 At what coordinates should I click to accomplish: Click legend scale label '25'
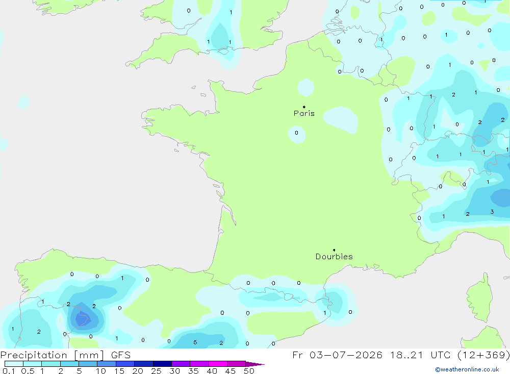coord(156,371)
